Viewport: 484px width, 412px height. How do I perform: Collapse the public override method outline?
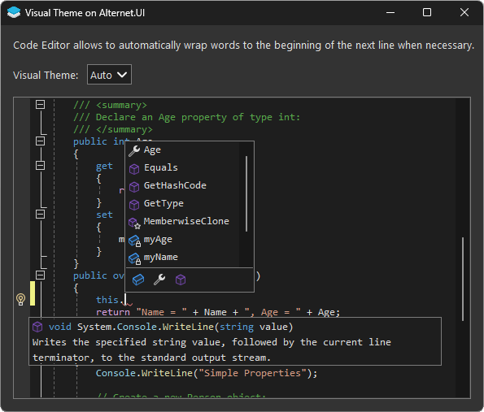click(40, 275)
